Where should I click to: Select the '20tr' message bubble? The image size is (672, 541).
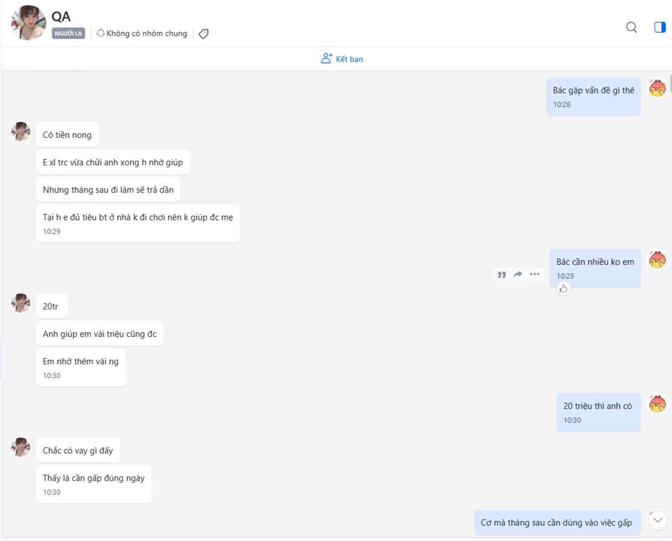tap(51, 306)
